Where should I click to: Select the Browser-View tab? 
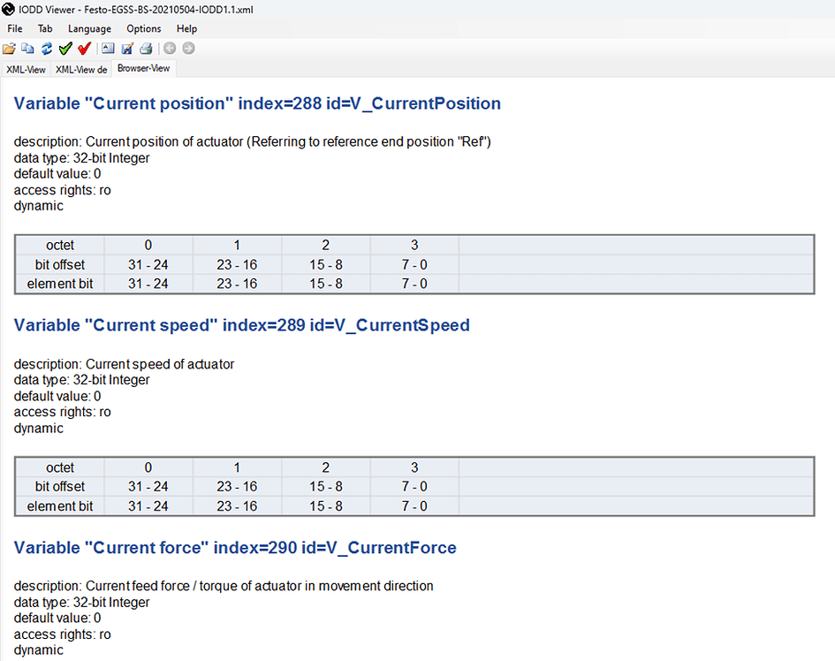pos(143,67)
